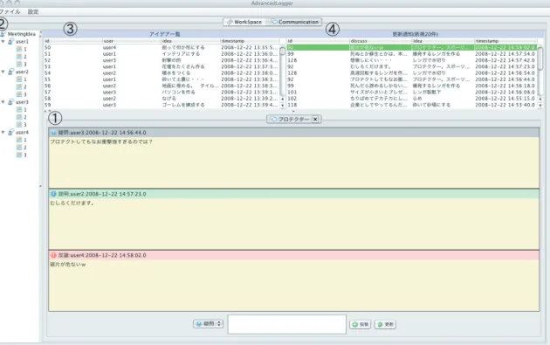Select notification row 118 timestamped 14:53:40.0
Viewport: 550px width, 345px height.
[412, 105]
